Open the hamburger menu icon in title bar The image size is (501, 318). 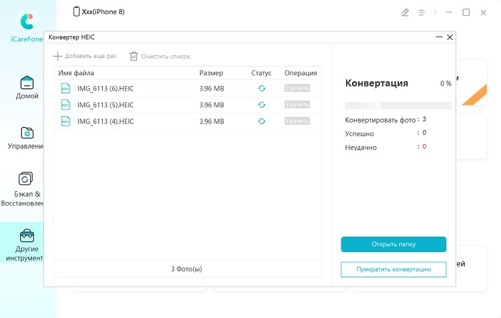point(422,13)
